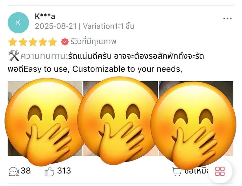Tap the username K***a
Image resolution: width=242 pixels, height=186 pixels.
tap(45, 16)
